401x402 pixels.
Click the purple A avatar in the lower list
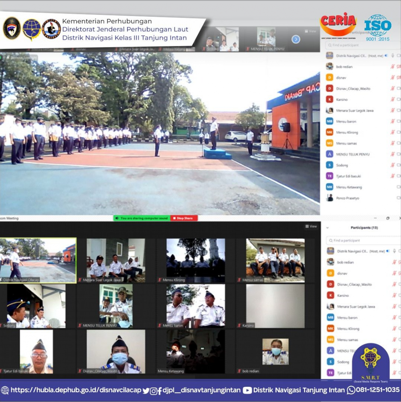(x=330, y=351)
